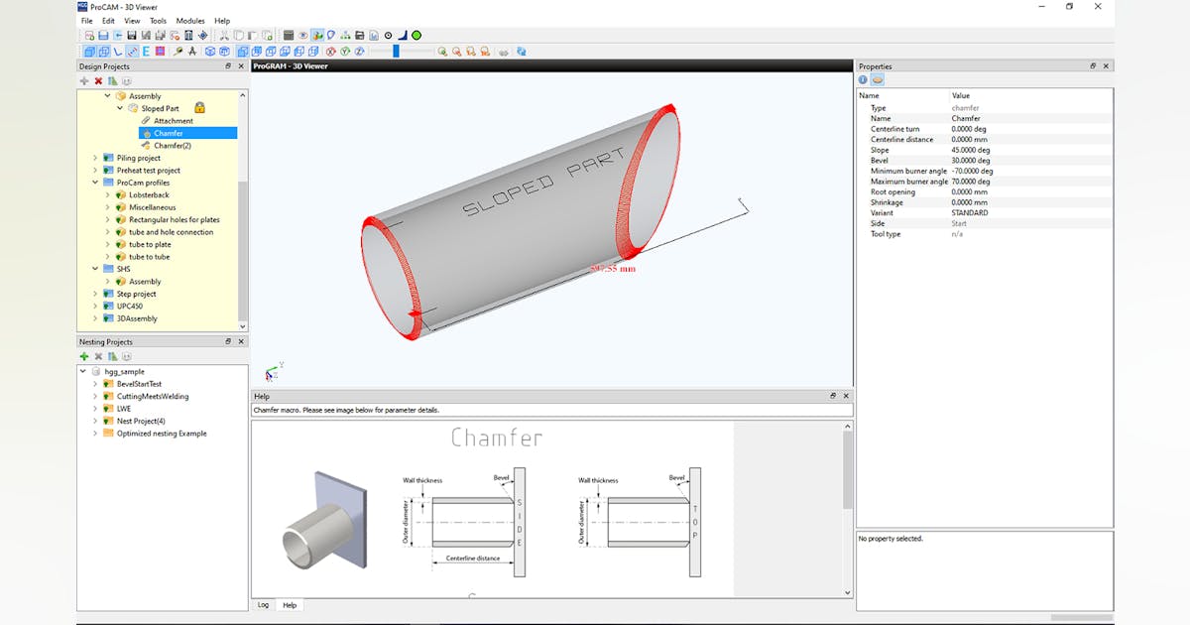Activate the measure distance tool
1190x625 pixels.
click(x=132, y=51)
